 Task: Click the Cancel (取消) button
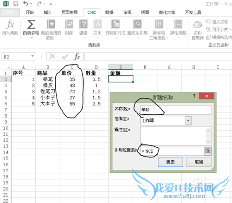(199, 162)
